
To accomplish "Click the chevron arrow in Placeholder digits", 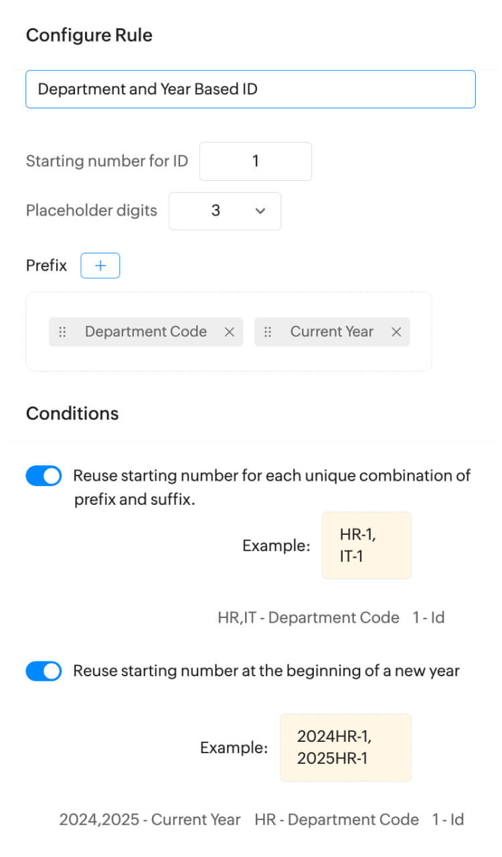I will 260,211.
